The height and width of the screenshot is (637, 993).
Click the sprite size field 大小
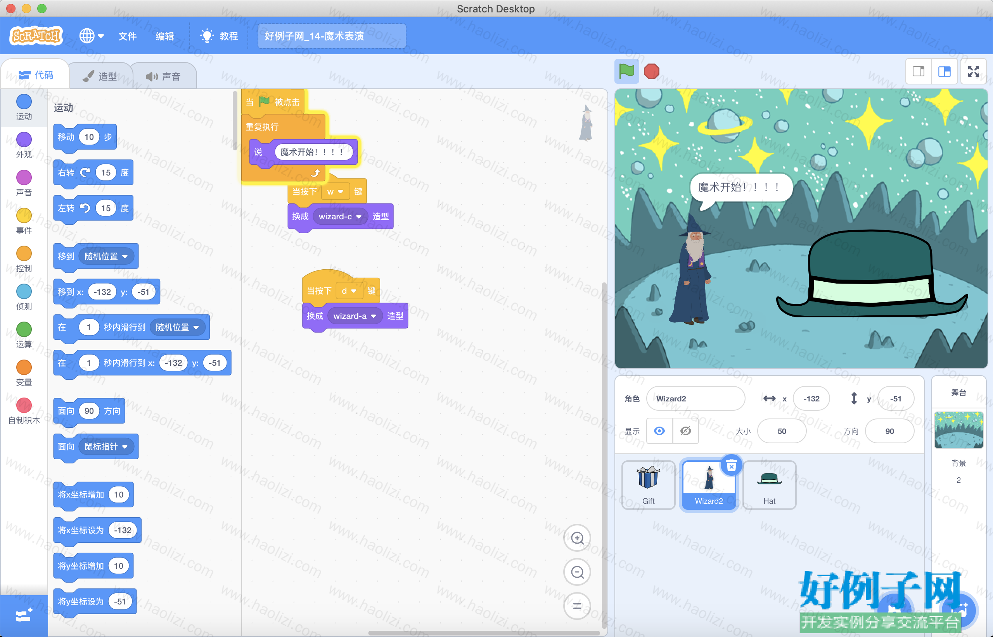click(x=782, y=431)
